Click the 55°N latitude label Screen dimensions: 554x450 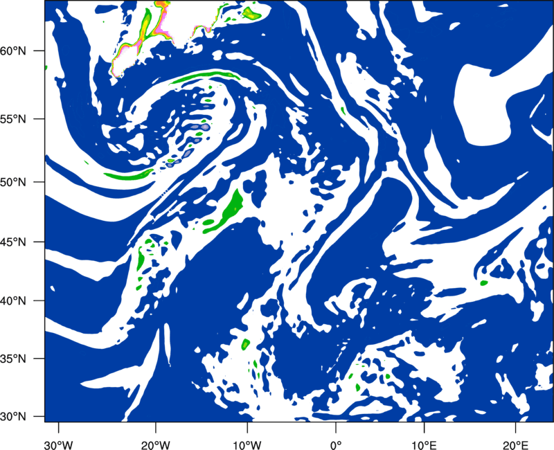(x=13, y=119)
